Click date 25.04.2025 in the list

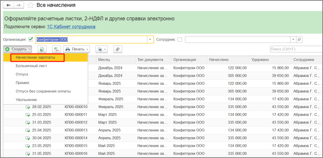(42, 130)
